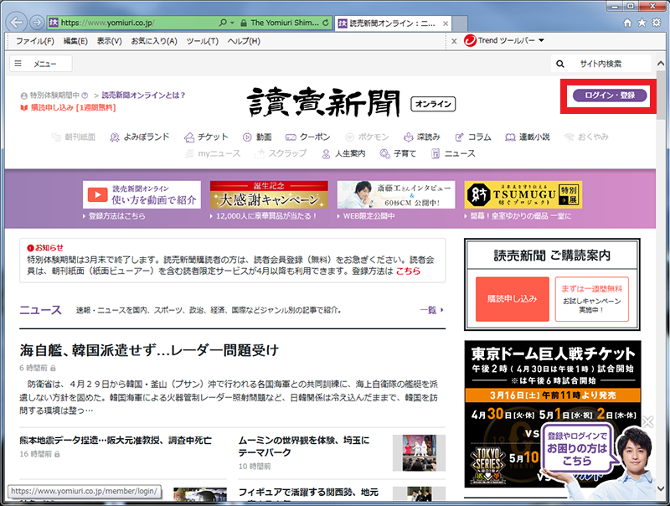This screenshot has width=670, height=506.
Task: Close the 読売新聞オンライン tab
Action: pyautogui.click(x=446, y=23)
